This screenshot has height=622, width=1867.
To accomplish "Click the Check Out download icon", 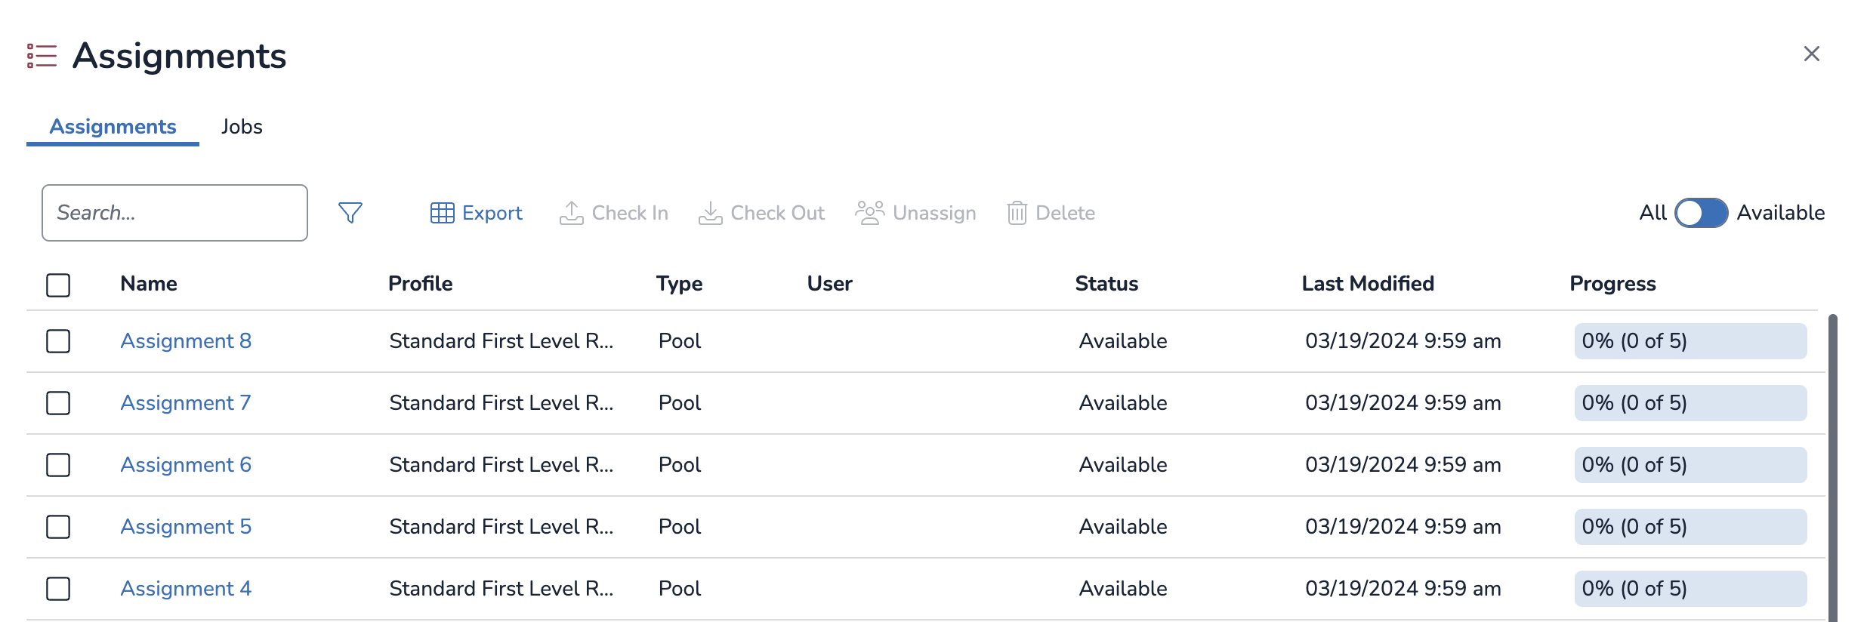I will 710,213.
